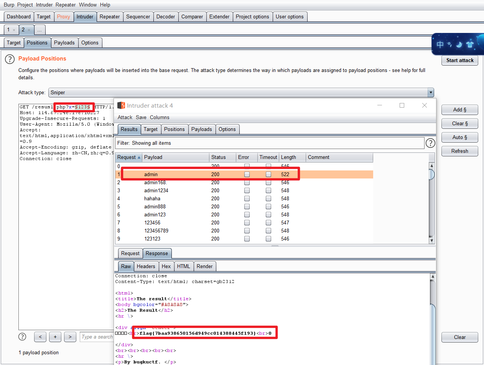Click the Start attack button
484x365 pixels.
coord(460,61)
